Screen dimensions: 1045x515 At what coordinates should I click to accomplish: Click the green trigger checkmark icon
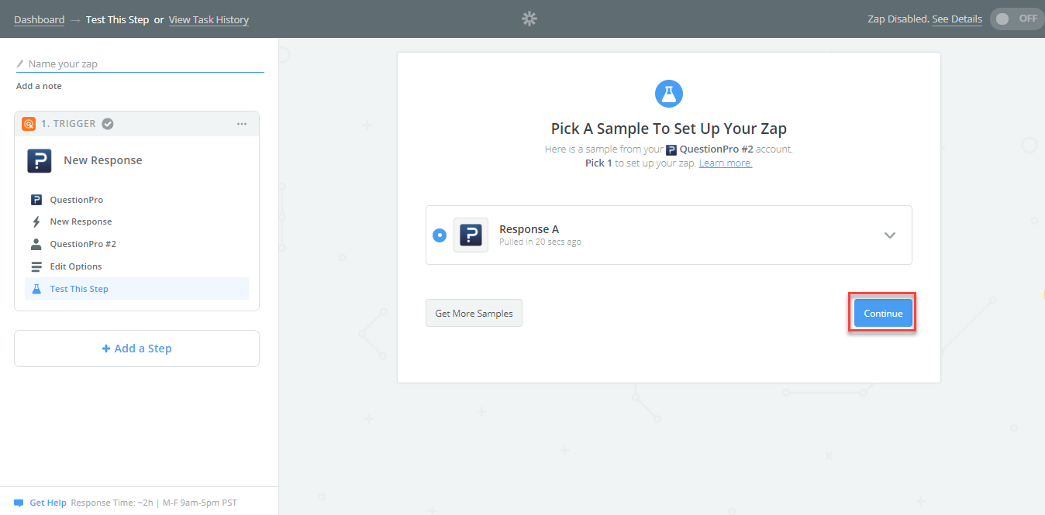[109, 124]
